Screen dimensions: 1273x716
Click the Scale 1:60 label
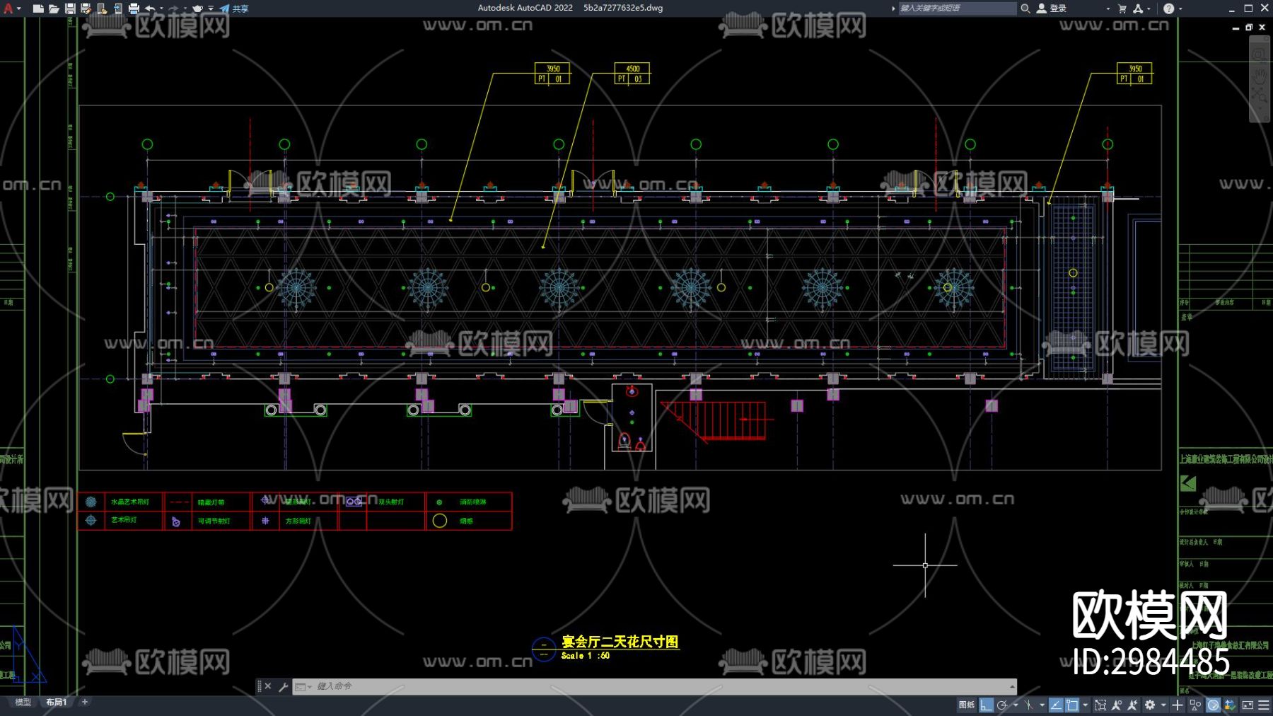click(586, 656)
